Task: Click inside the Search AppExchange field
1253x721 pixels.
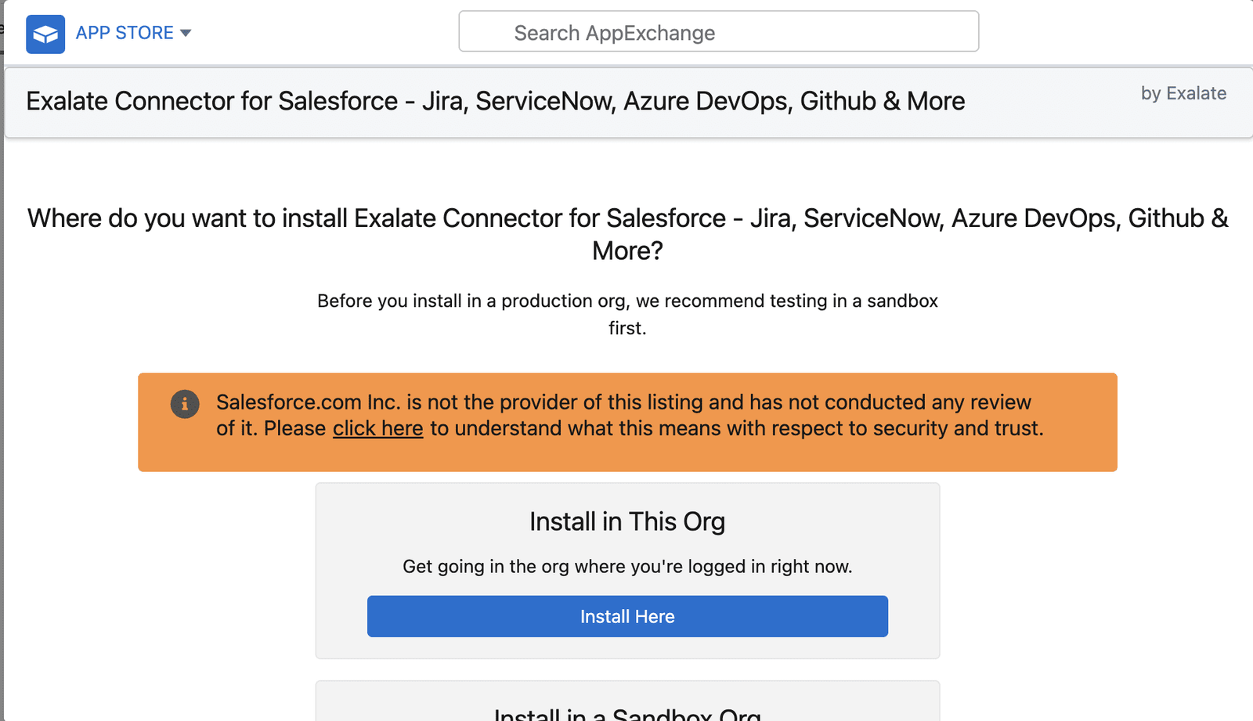Action: 718,31
